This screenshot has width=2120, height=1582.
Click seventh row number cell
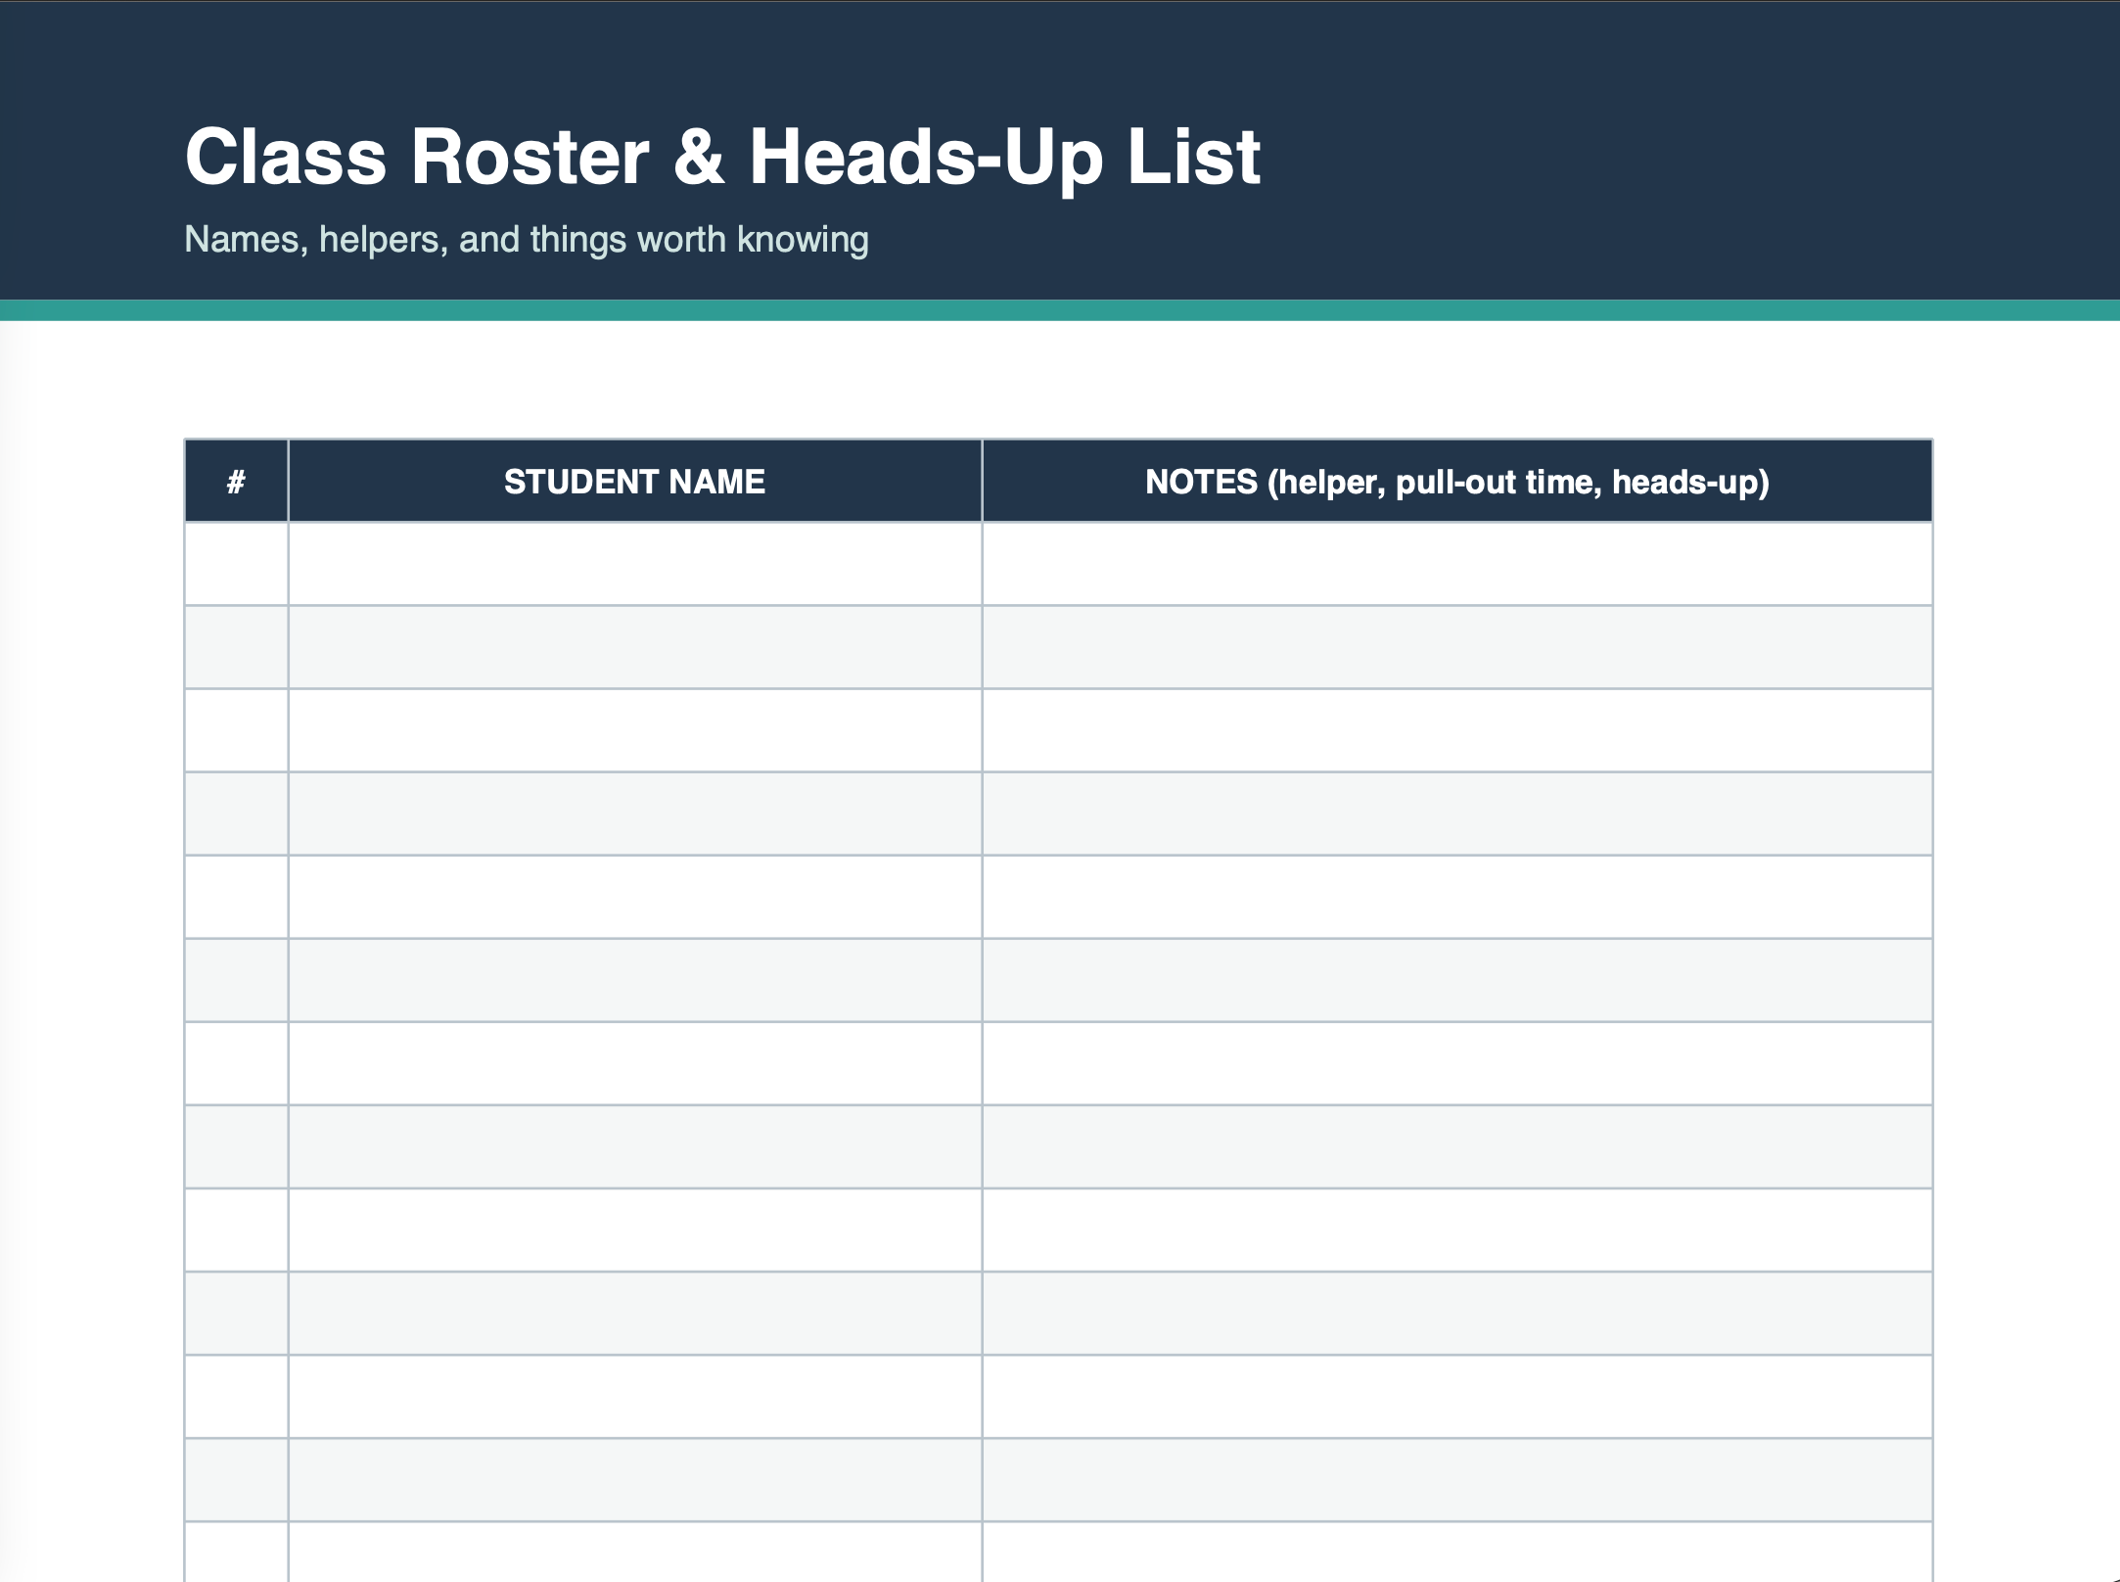tap(237, 1063)
